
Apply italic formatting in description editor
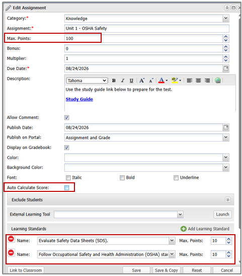tap(123, 81)
